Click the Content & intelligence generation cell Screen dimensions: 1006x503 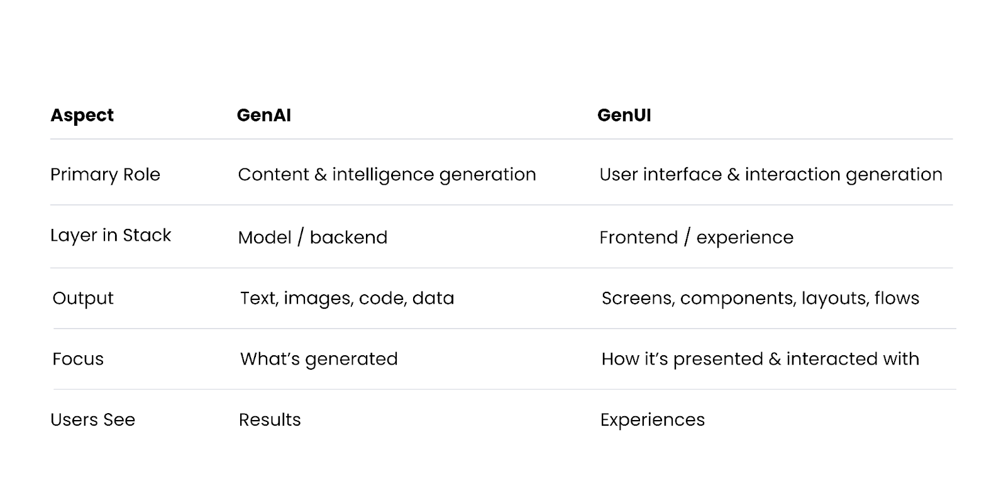point(387,174)
